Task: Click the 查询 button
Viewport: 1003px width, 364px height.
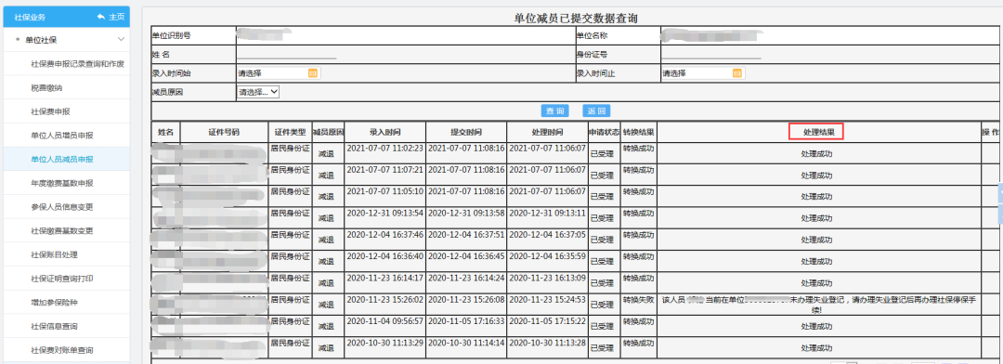Action: point(555,110)
